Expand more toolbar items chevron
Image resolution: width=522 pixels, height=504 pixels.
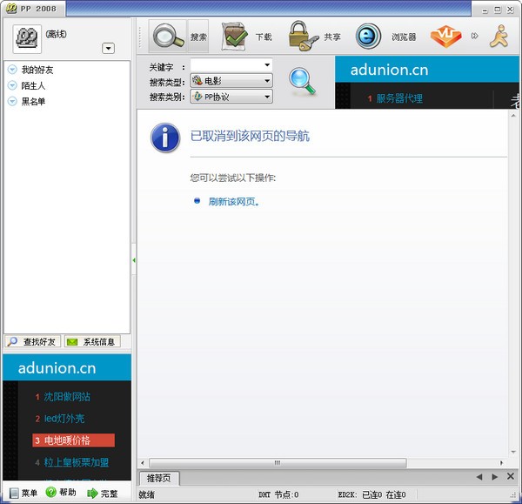point(474,36)
